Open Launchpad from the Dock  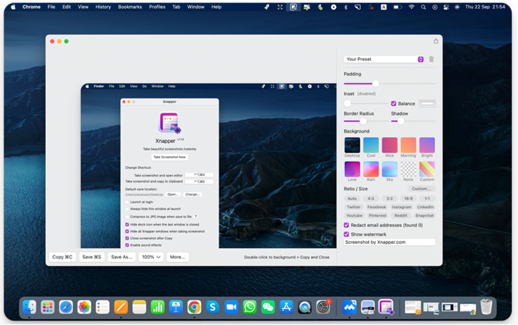[x=48, y=307]
